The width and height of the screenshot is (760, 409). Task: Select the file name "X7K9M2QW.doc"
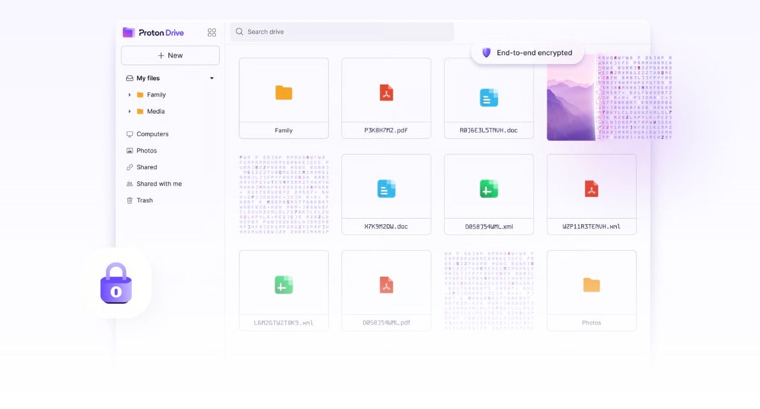coord(387,227)
